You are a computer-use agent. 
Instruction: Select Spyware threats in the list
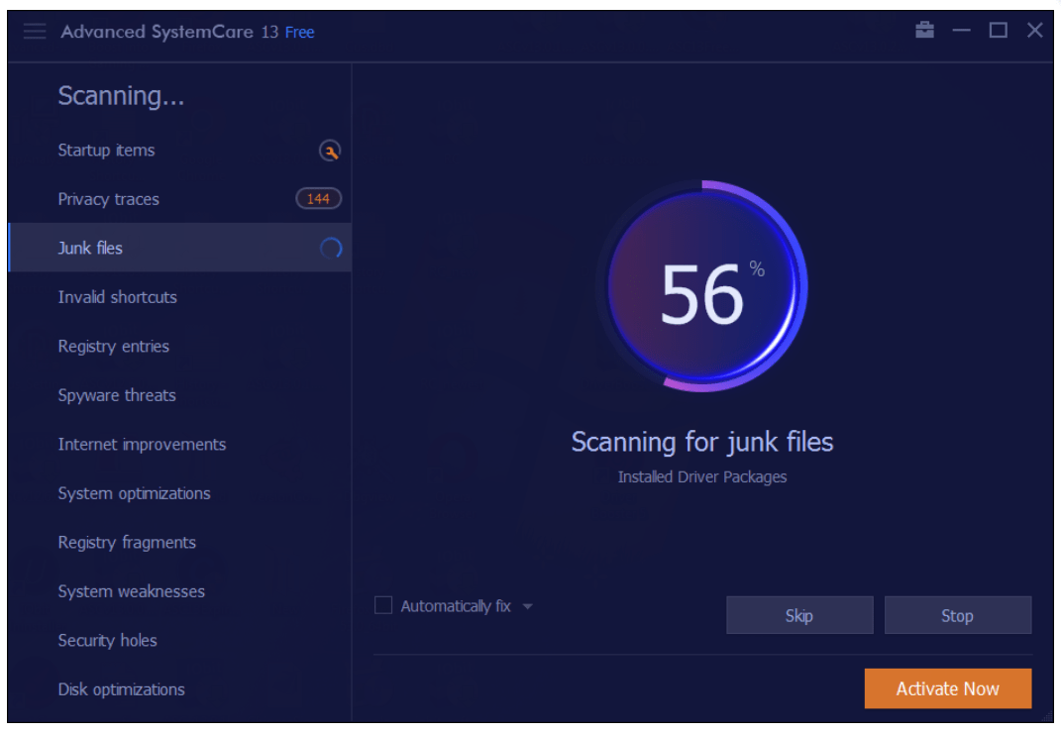[179, 395]
